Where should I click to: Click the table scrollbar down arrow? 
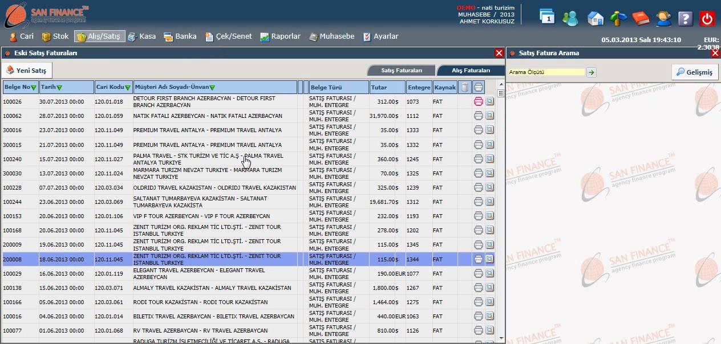[500, 338]
